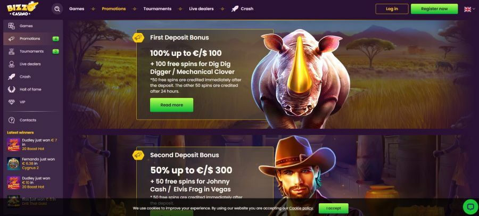The width and height of the screenshot is (479, 216).
Task: Read more about First Deposit Bonus
Action: pos(171,105)
